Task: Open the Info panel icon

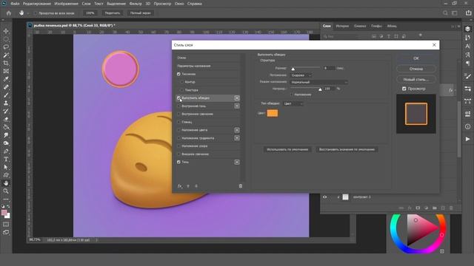Action: point(467,126)
